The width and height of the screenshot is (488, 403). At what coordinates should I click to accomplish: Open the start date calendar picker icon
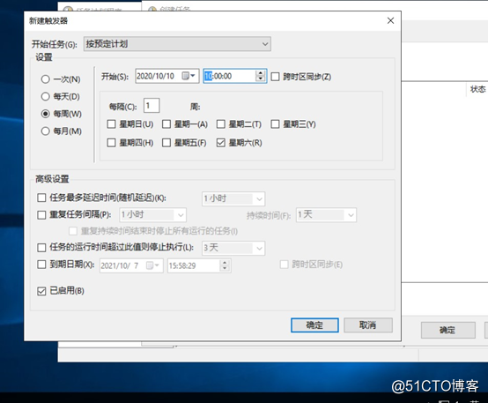coord(188,76)
